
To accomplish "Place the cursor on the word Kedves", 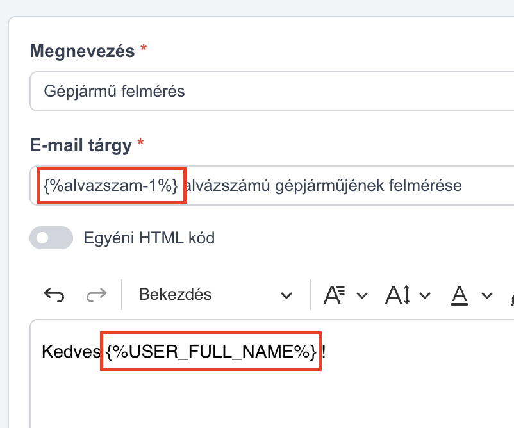I will click(x=71, y=351).
